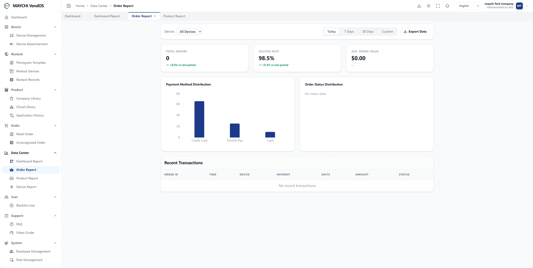Image resolution: width=533 pixels, height=268 pixels.
Task: Click the Export Data button
Action: [x=415, y=32]
